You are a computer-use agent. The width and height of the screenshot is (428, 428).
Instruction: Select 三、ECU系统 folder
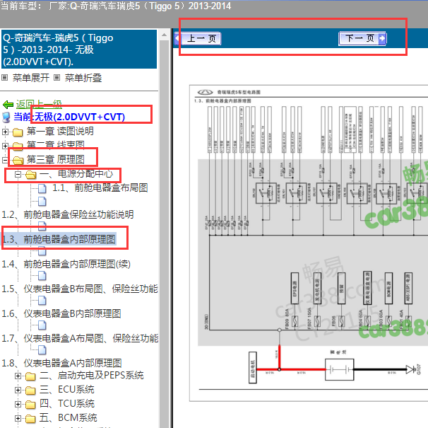coord(67,389)
